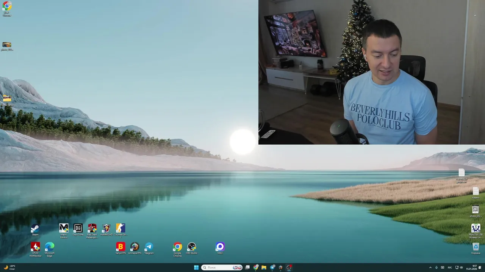
Task: Open the weather widget showing Clear
Action: [9, 267]
